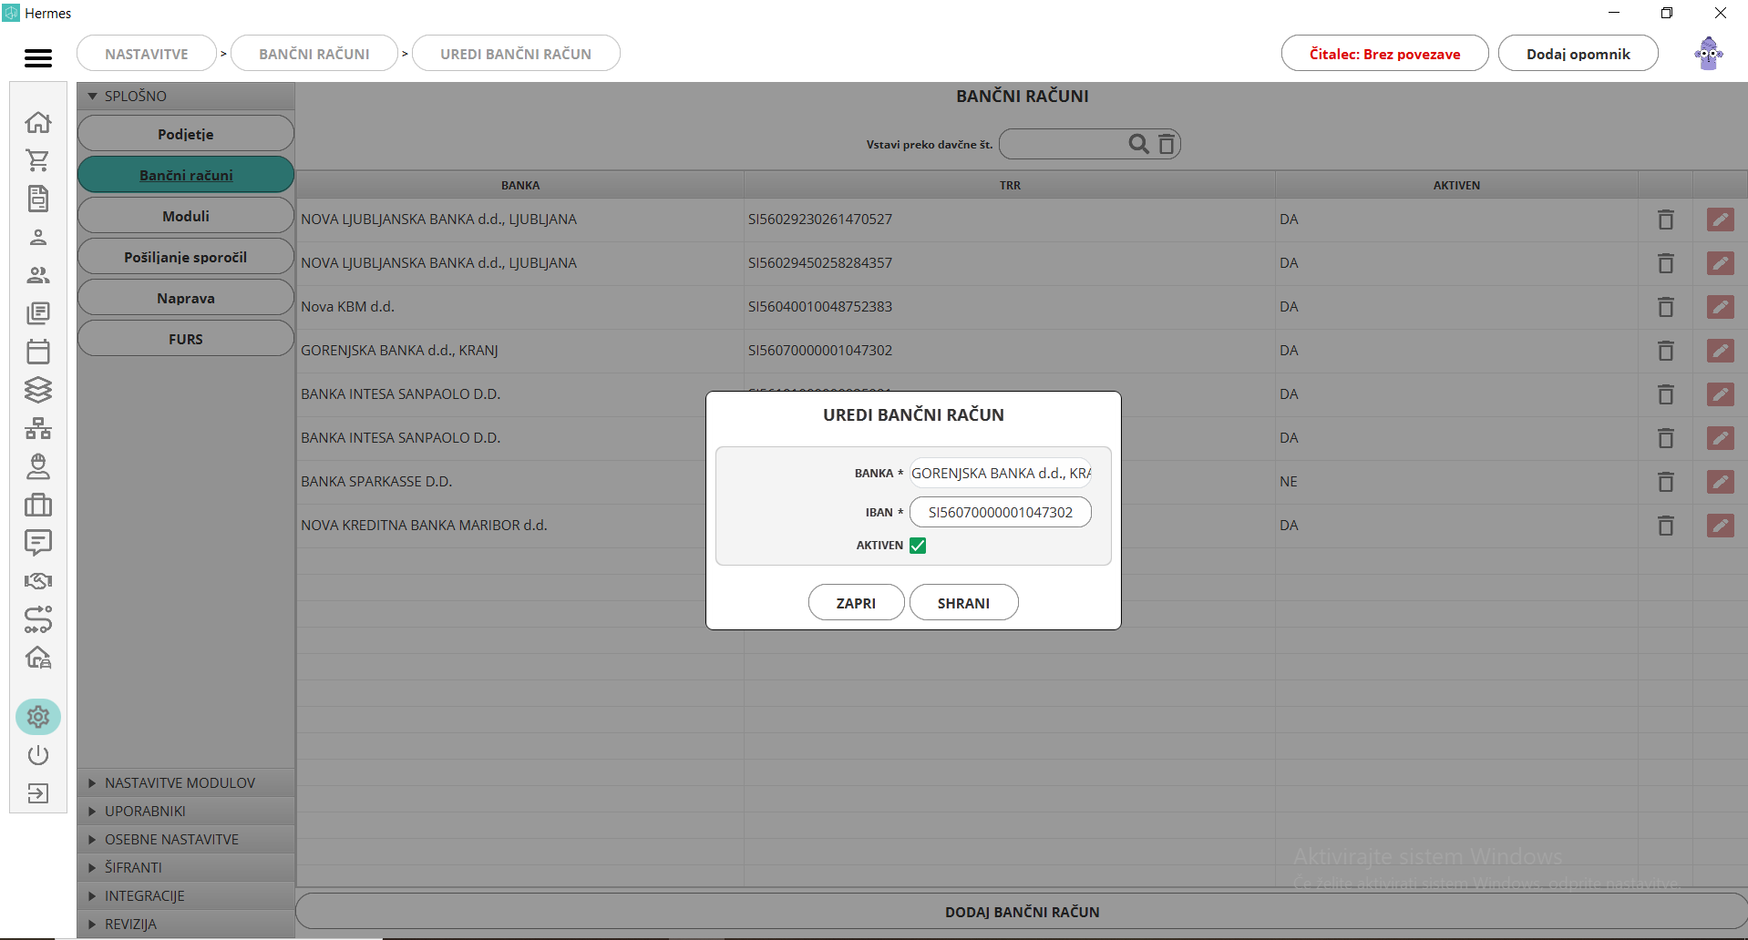Open the handshake sidebar icon
Screen dimensions: 1748x940
click(38, 581)
